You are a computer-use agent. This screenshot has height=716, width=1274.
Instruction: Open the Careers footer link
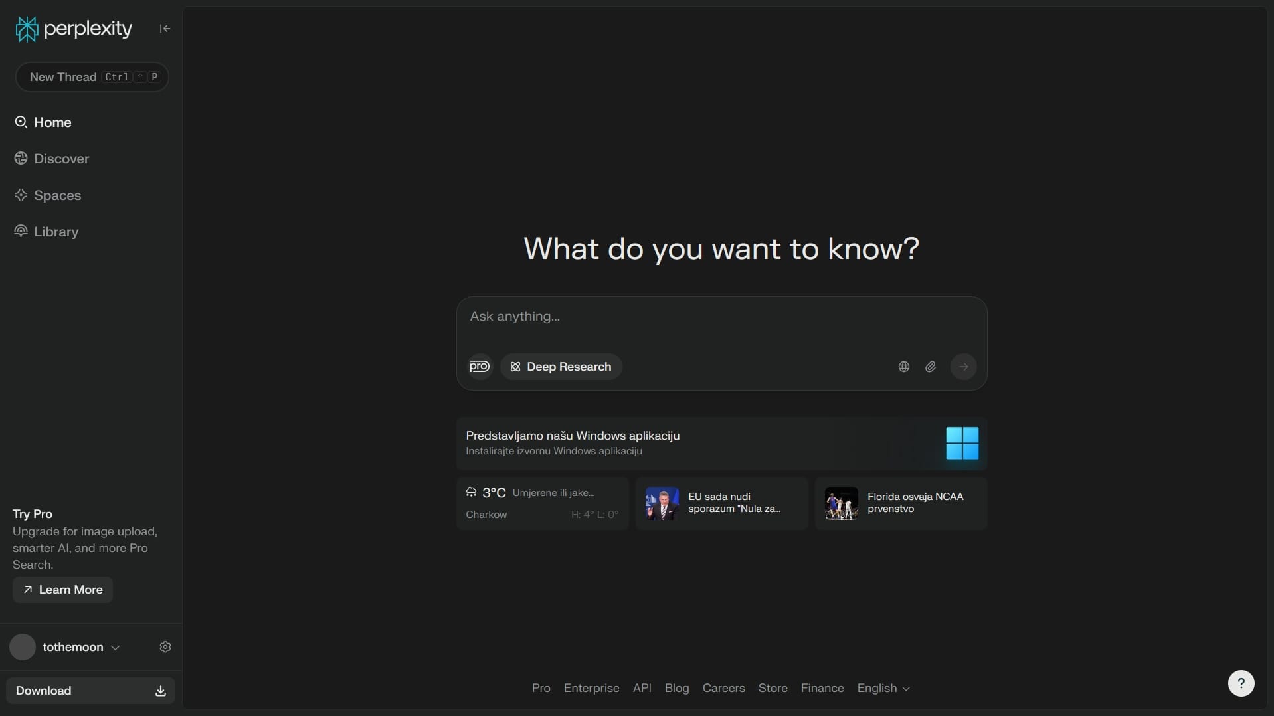(723, 688)
